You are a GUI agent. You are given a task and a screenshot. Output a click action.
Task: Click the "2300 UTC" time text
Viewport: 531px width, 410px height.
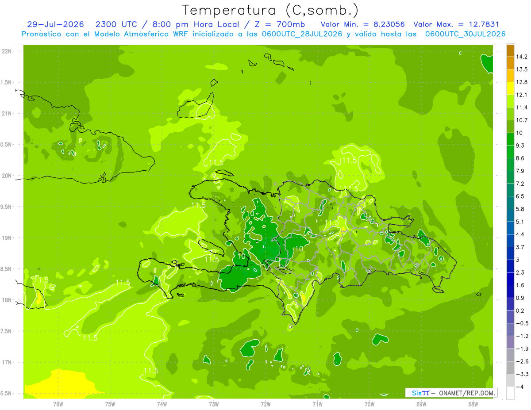click(x=116, y=25)
